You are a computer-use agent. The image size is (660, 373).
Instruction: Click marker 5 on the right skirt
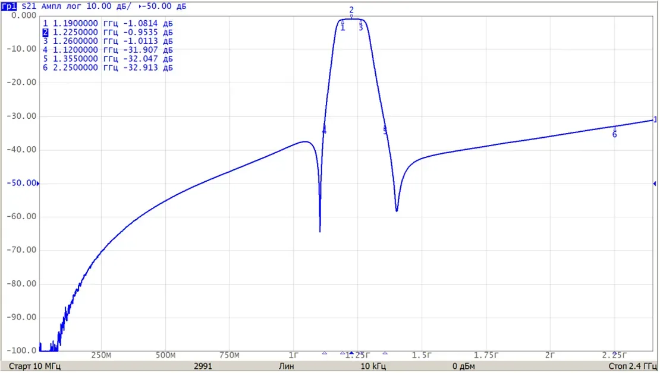385,131
